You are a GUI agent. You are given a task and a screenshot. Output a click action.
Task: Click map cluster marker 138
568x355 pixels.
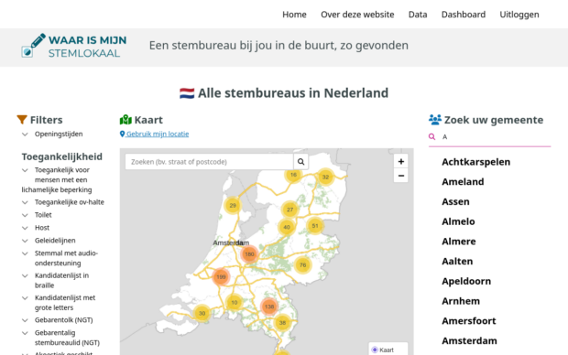pyautogui.click(x=269, y=307)
